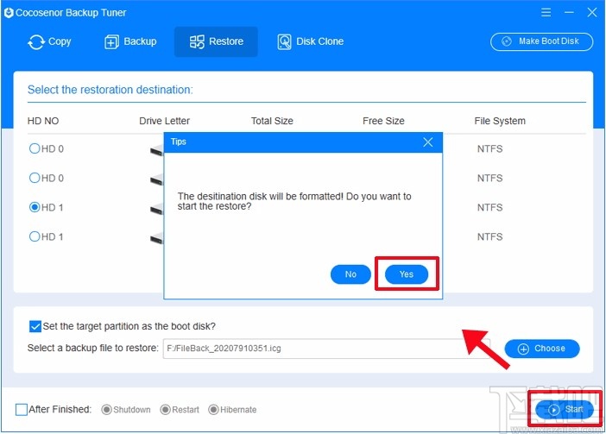The height and width of the screenshot is (434, 606).
Task: Click the Start button
Action: tap(565, 409)
